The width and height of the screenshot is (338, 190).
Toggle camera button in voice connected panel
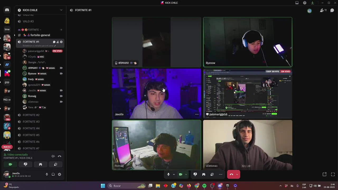pos(10,164)
